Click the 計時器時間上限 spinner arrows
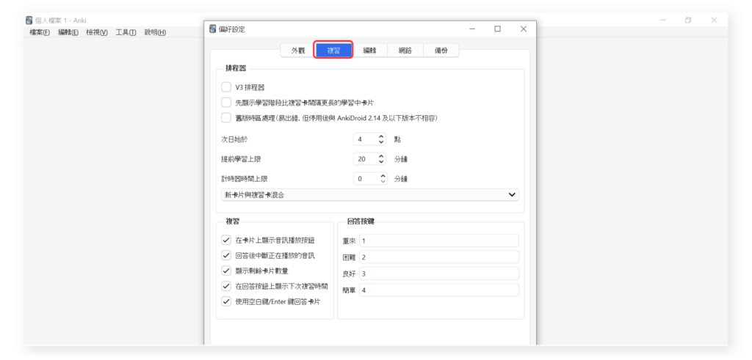752x360 pixels. coord(381,178)
